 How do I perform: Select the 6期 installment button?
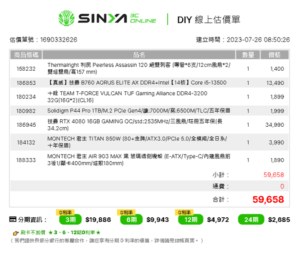(131, 220)
